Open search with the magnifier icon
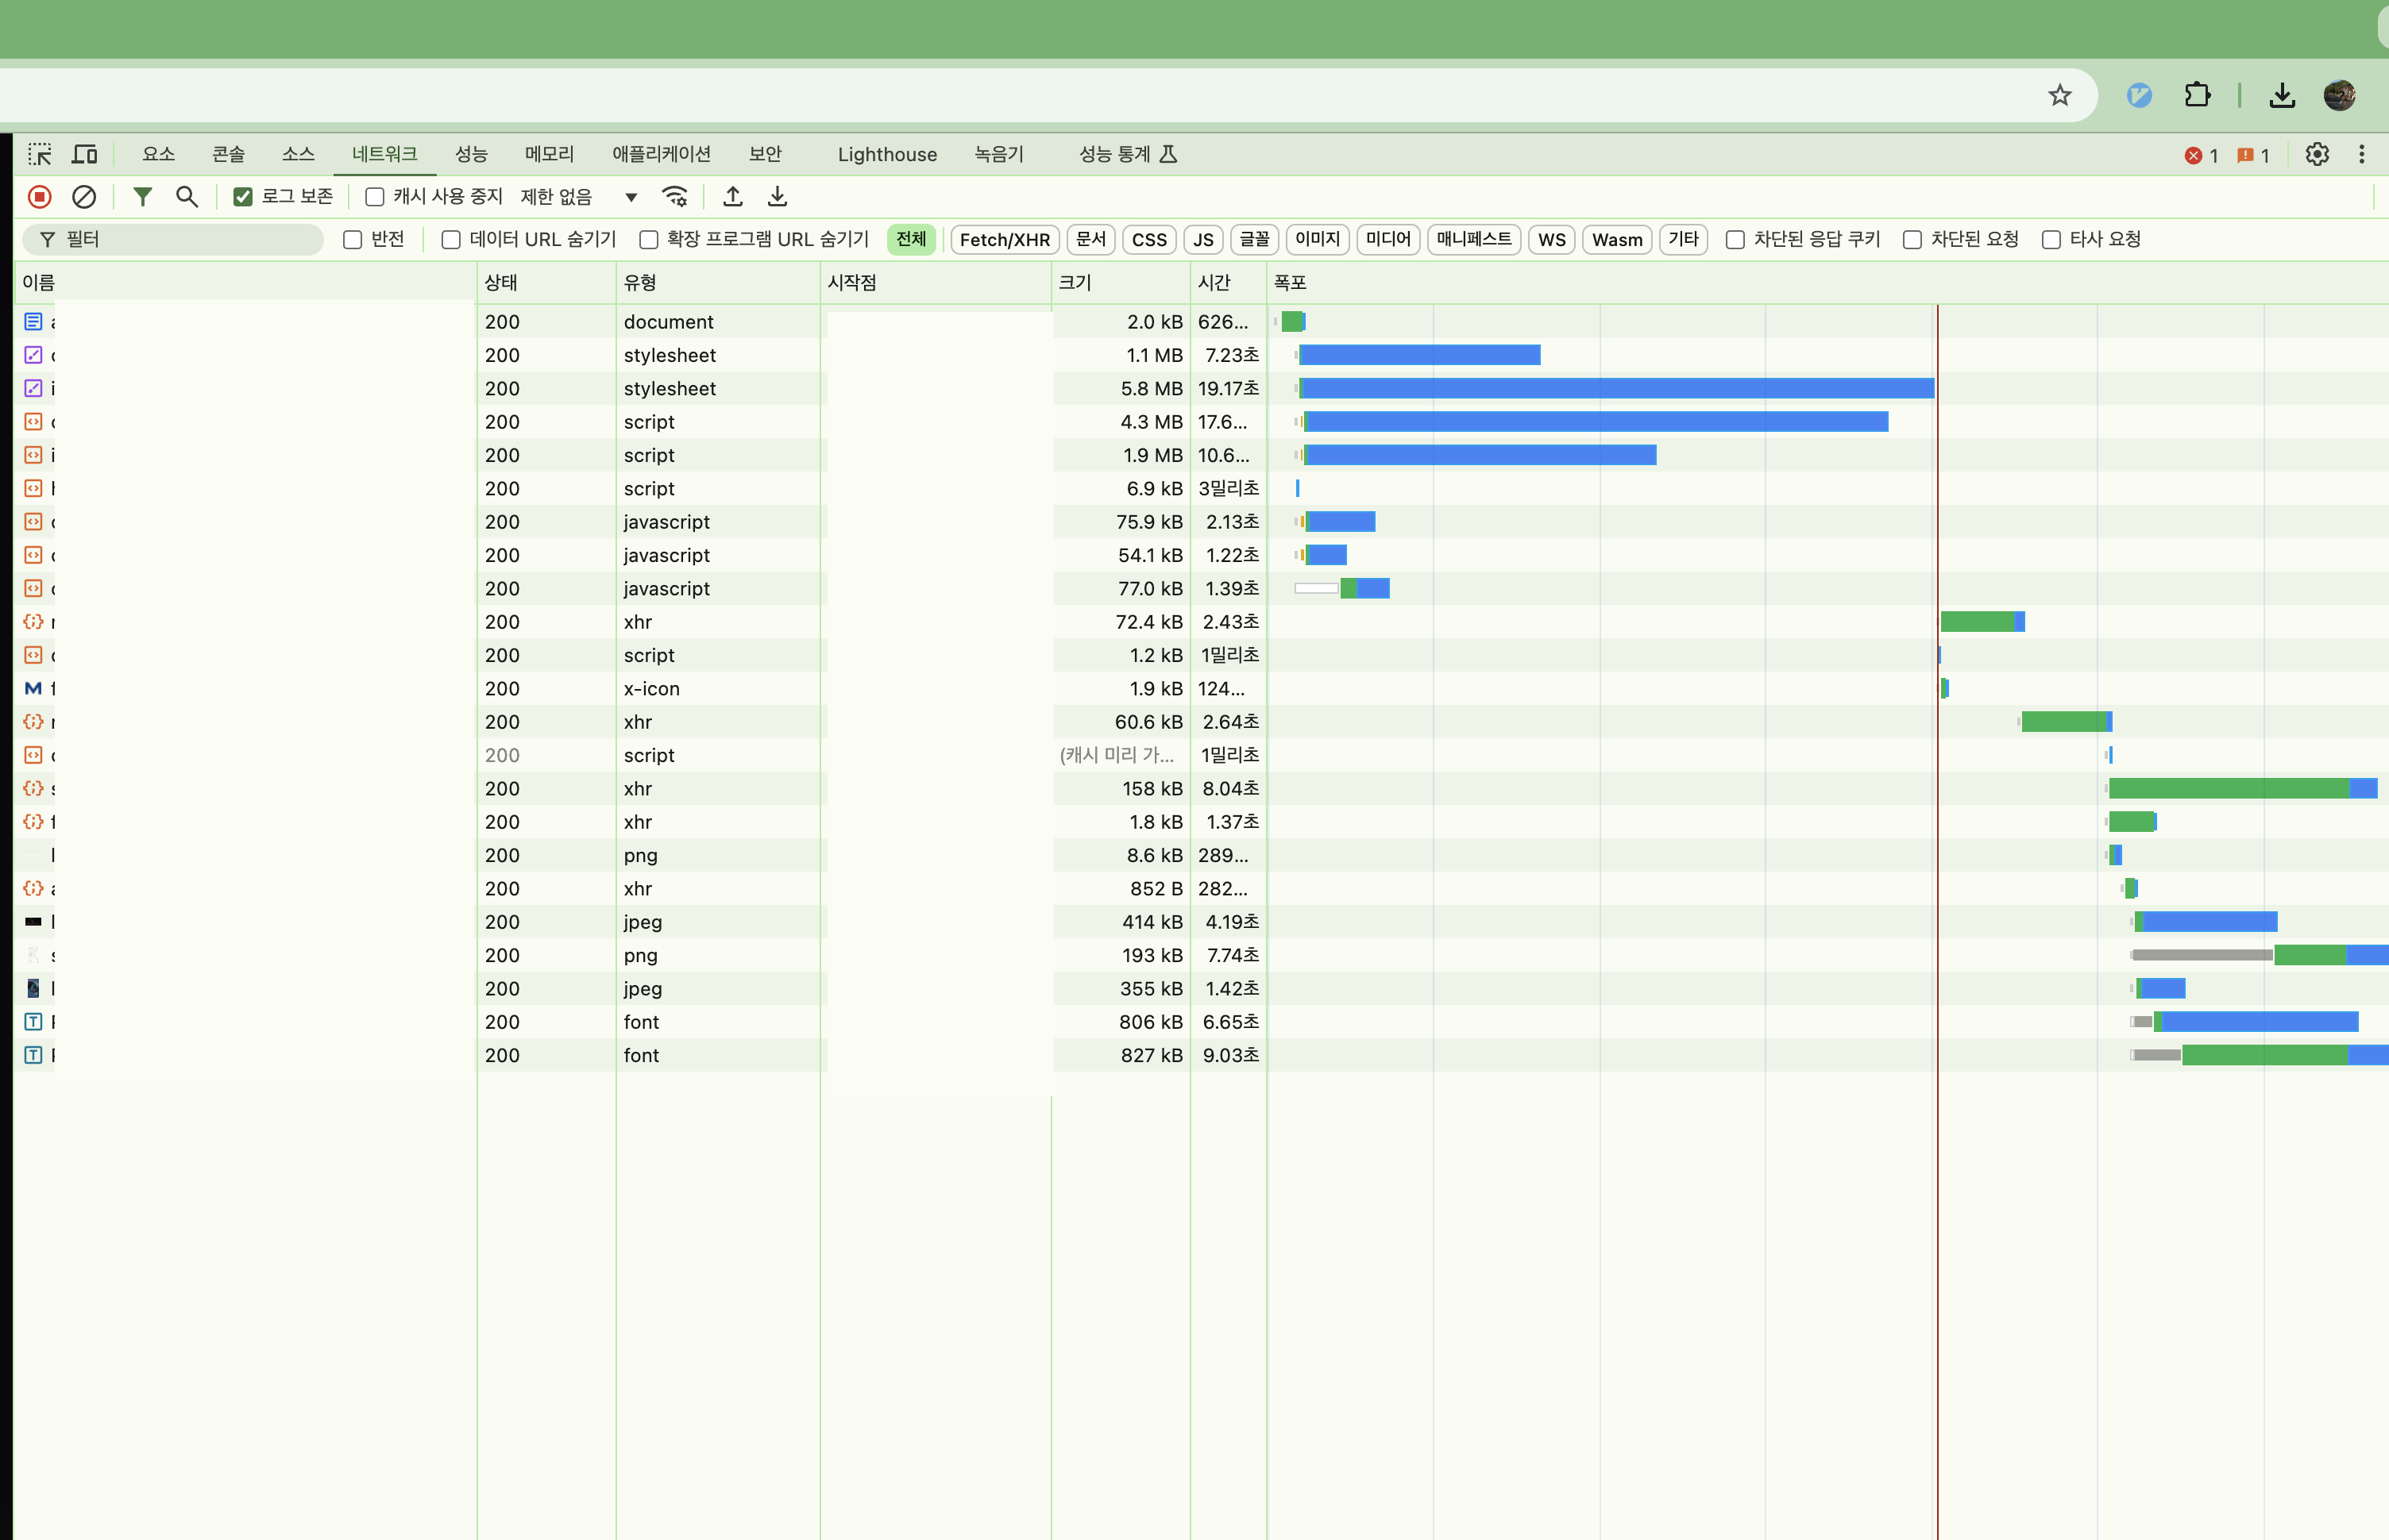The height and width of the screenshot is (1540, 2389). pyautogui.click(x=186, y=197)
